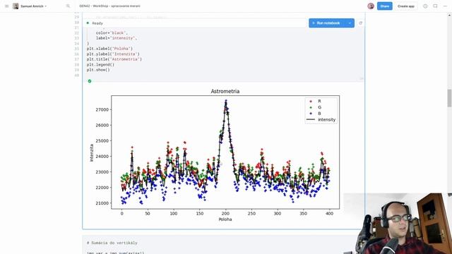Click the plt.legend() code line

[100, 64]
